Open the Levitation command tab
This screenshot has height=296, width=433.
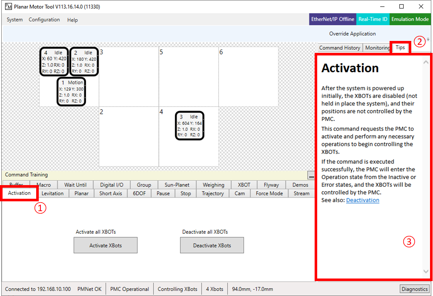(52, 193)
